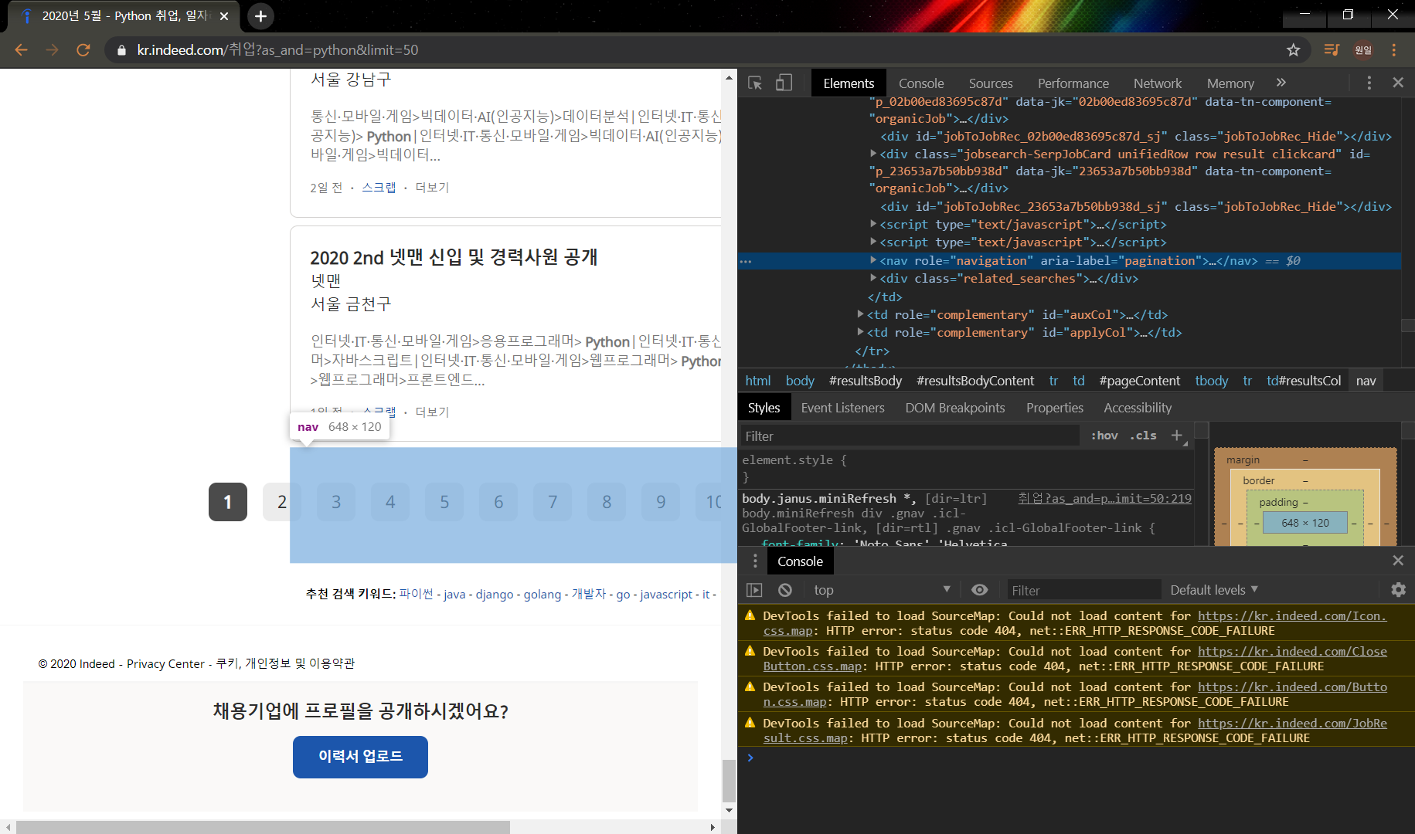
Task: Open the golang suggested keyword link
Action: (543, 594)
